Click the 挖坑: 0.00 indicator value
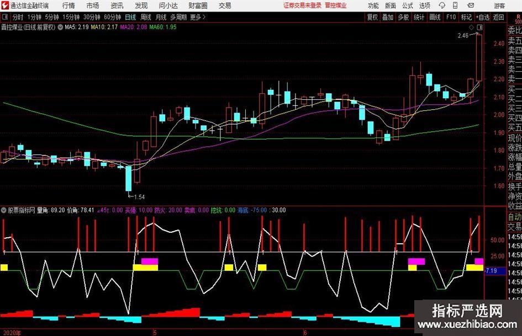 point(223,210)
